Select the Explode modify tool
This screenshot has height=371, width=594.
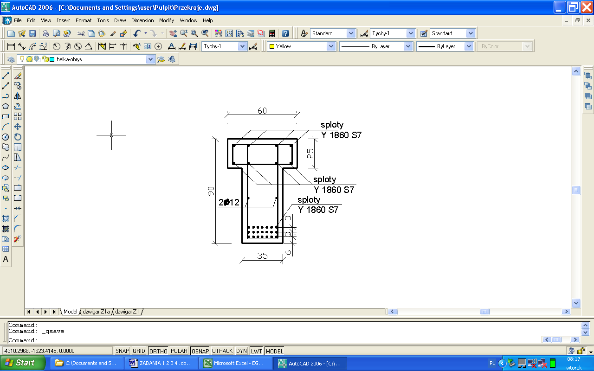pos(18,239)
